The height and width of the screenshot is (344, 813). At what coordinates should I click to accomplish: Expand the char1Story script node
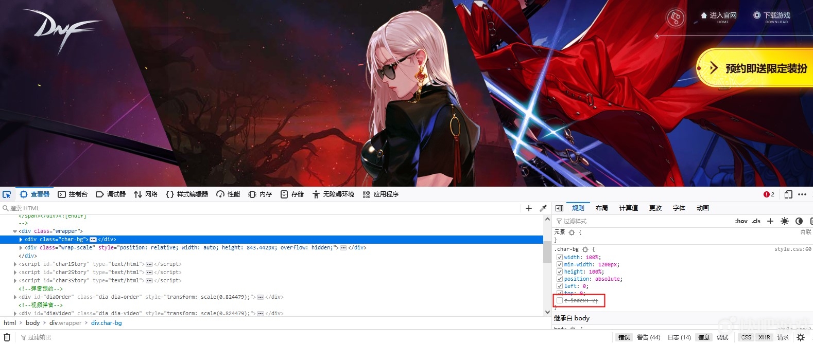[15, 264]
